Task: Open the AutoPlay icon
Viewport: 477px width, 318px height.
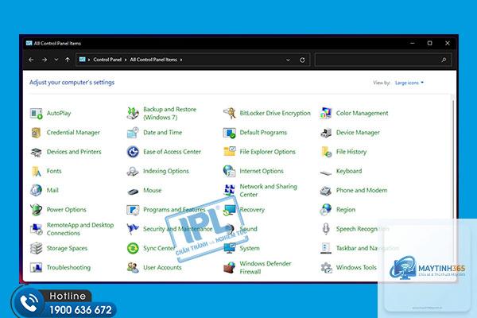Action: (x=36, y=113)
